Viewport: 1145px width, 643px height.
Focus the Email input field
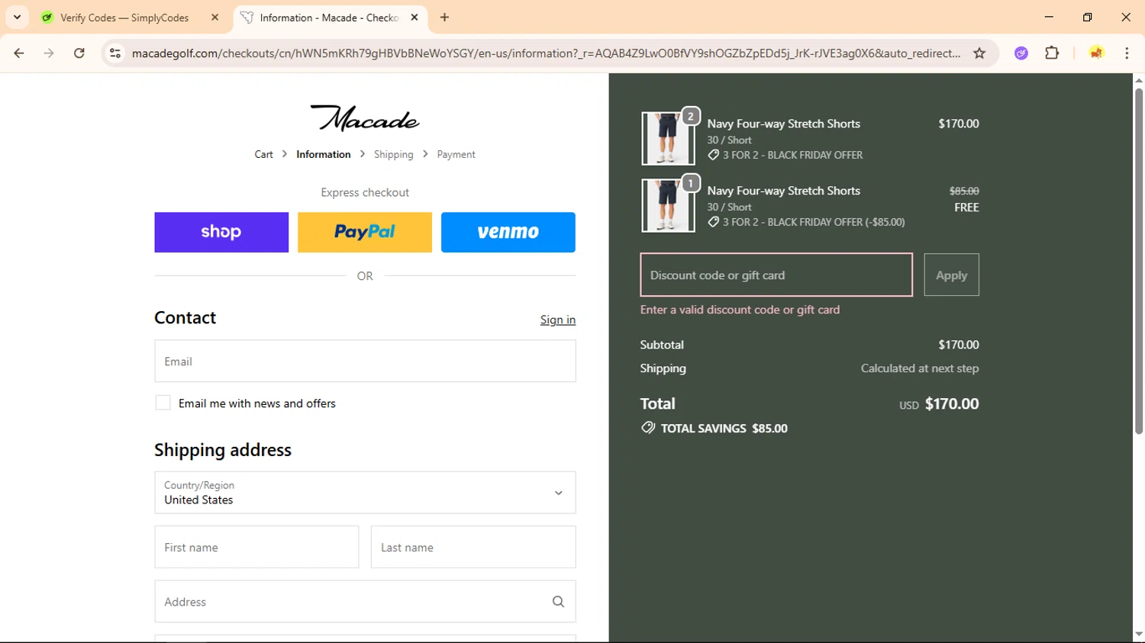(365, 361)
